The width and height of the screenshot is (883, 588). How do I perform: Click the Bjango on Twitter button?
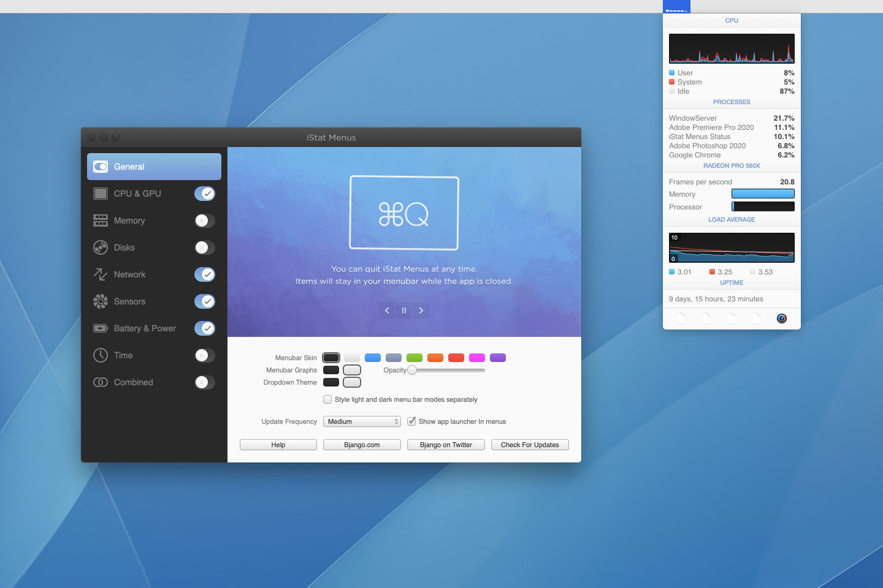pyautogui.click(x=446, y=445)
